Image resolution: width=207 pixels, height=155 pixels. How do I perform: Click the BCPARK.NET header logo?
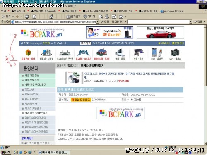click(x=43, y=33)
